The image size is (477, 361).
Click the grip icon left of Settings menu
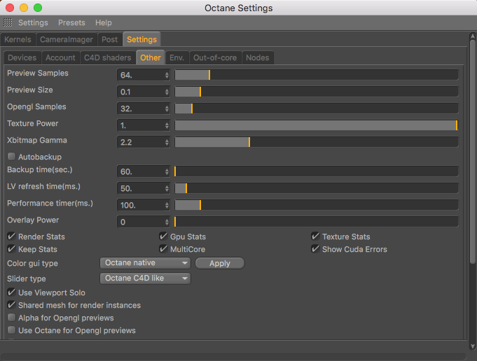point(8,23)
